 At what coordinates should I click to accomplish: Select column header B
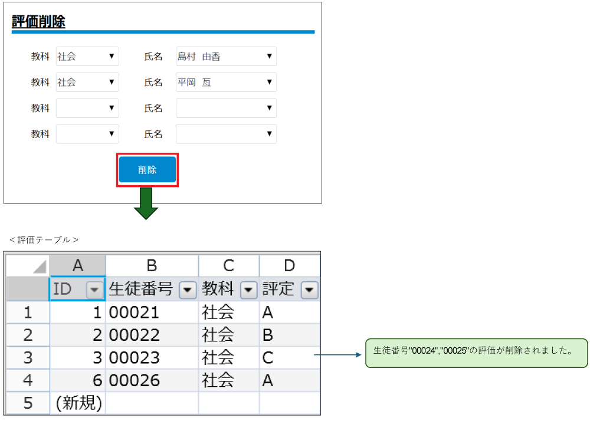pyautogui.click(x=152, y=266)
